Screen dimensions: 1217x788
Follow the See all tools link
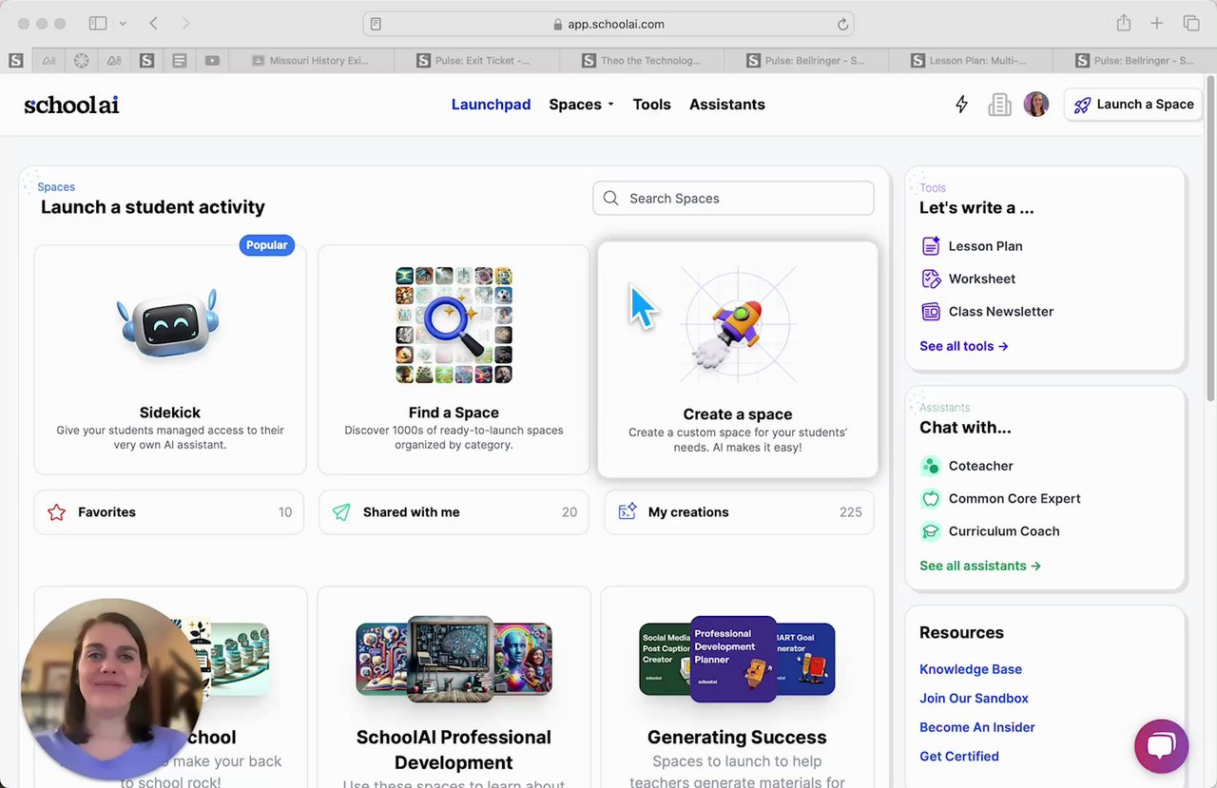[963, 346]
